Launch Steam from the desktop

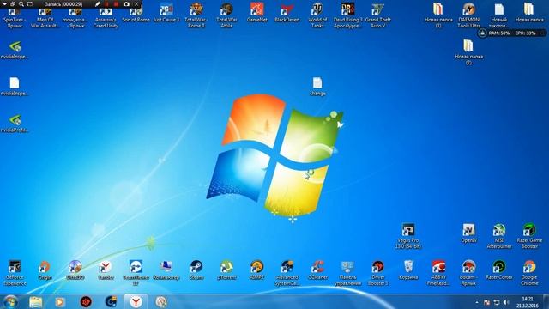[x=196, y=270]
